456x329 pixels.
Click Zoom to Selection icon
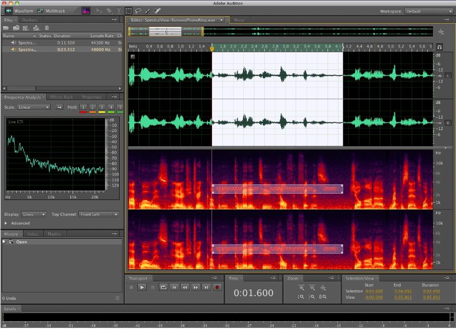[323, 297]
